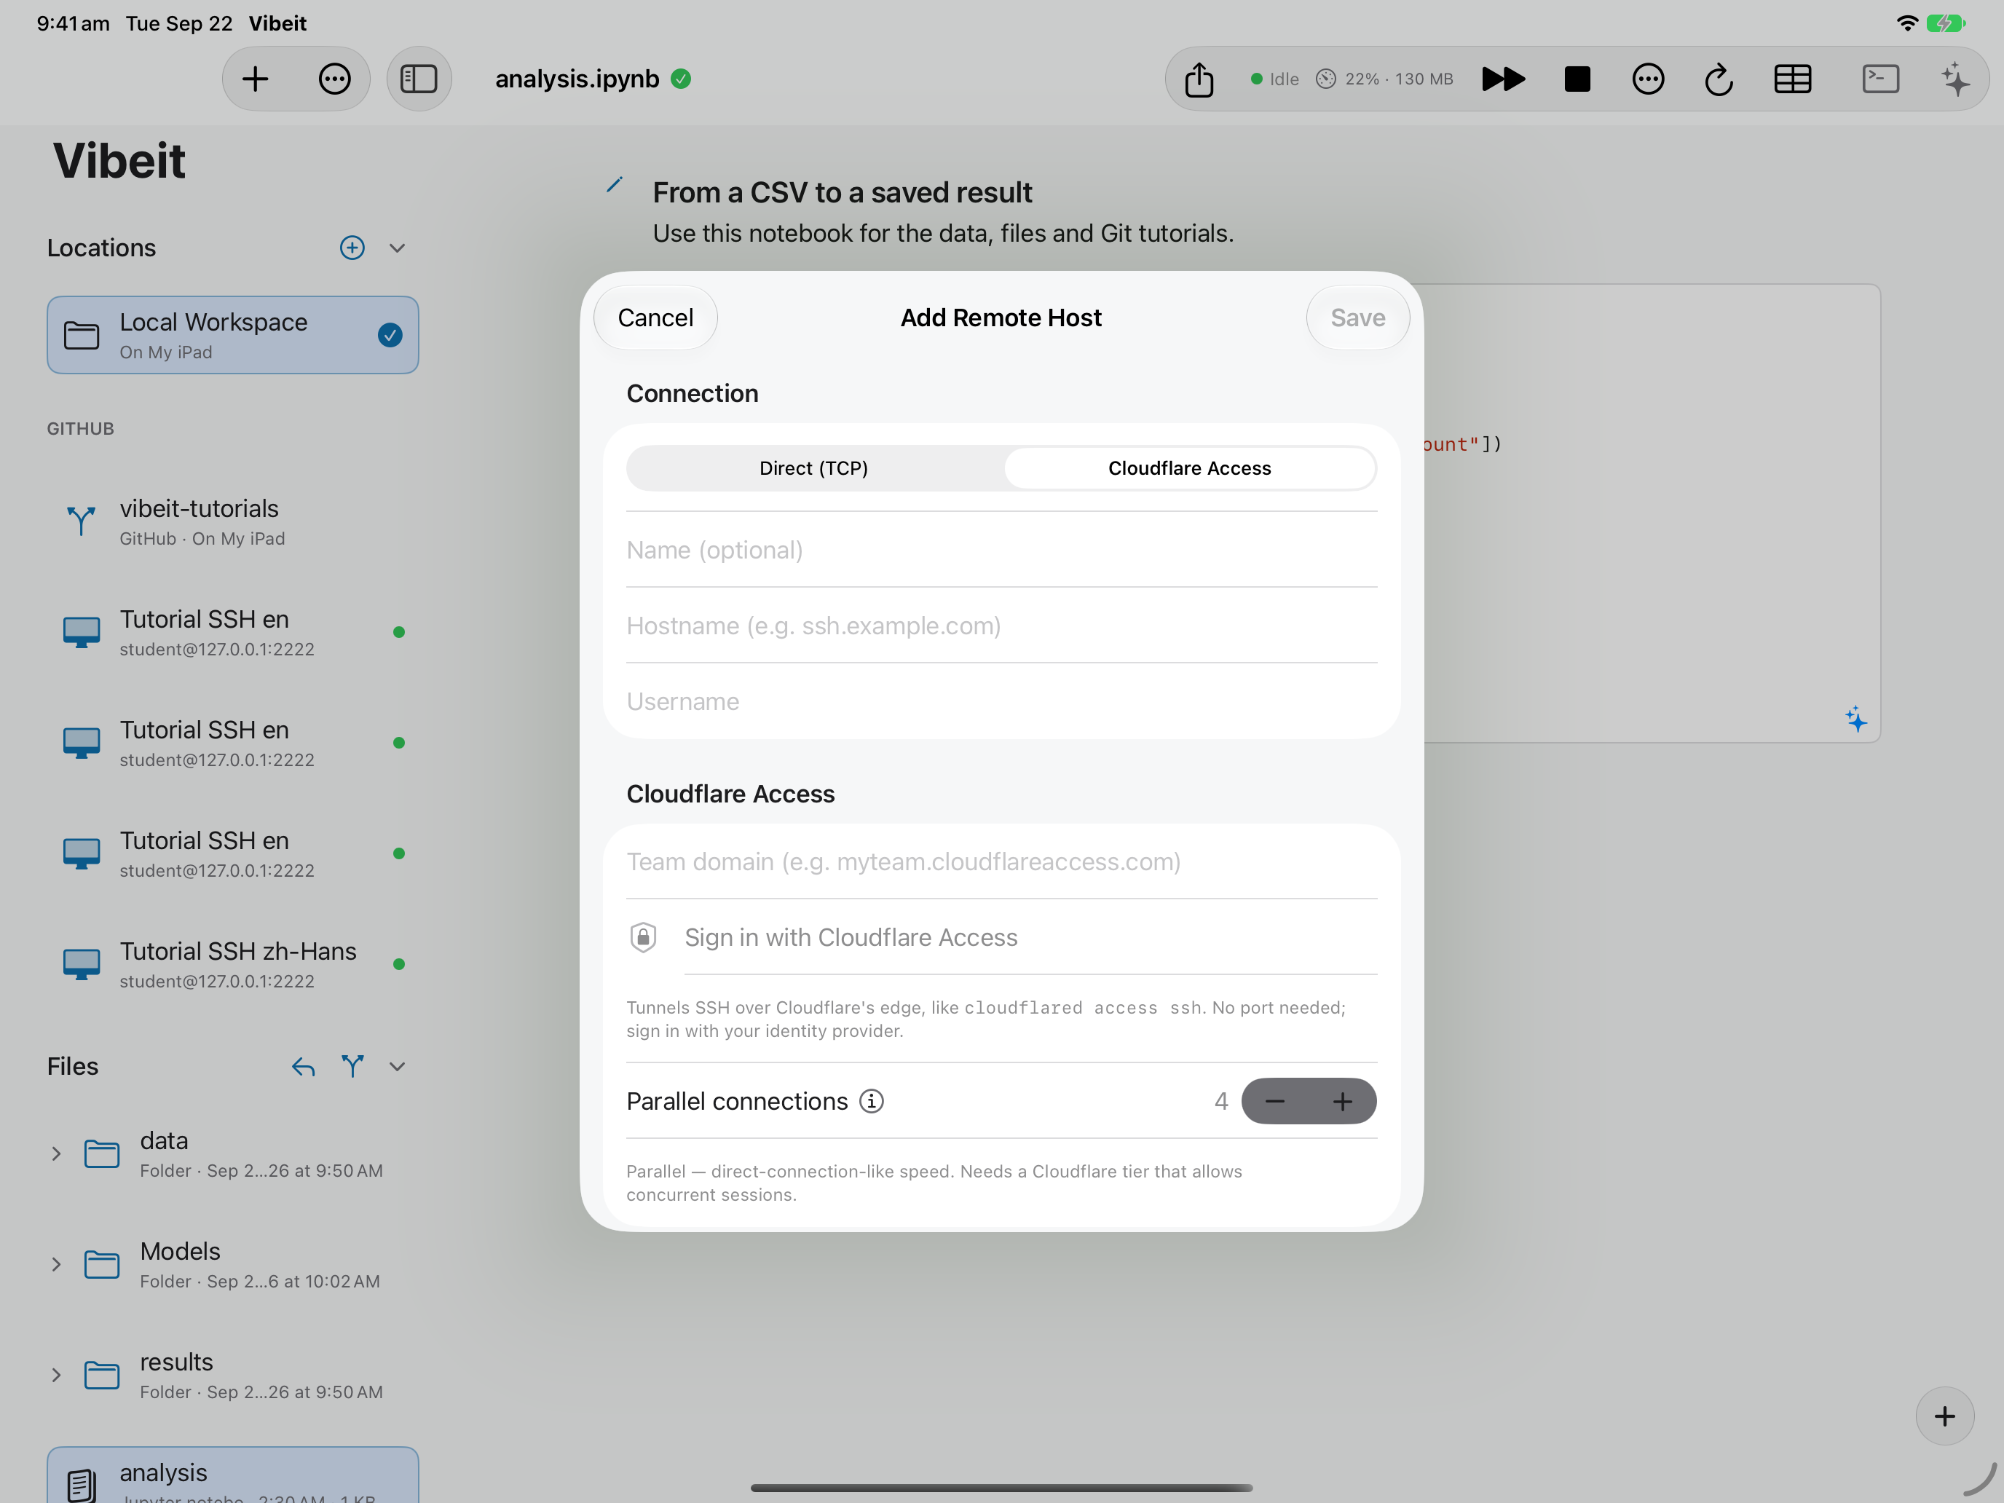2004x1503 pixels.
Task: Click the Name (optional) field
Action: coord(1001,550)
